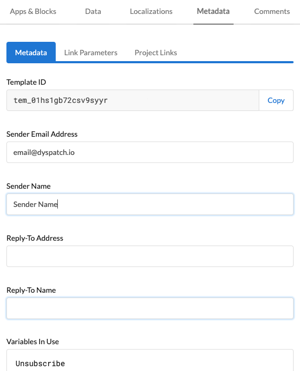Screen dimensions: 300x371
Task: Open the Project Links sub-tab
Action: tap(156, 53)
